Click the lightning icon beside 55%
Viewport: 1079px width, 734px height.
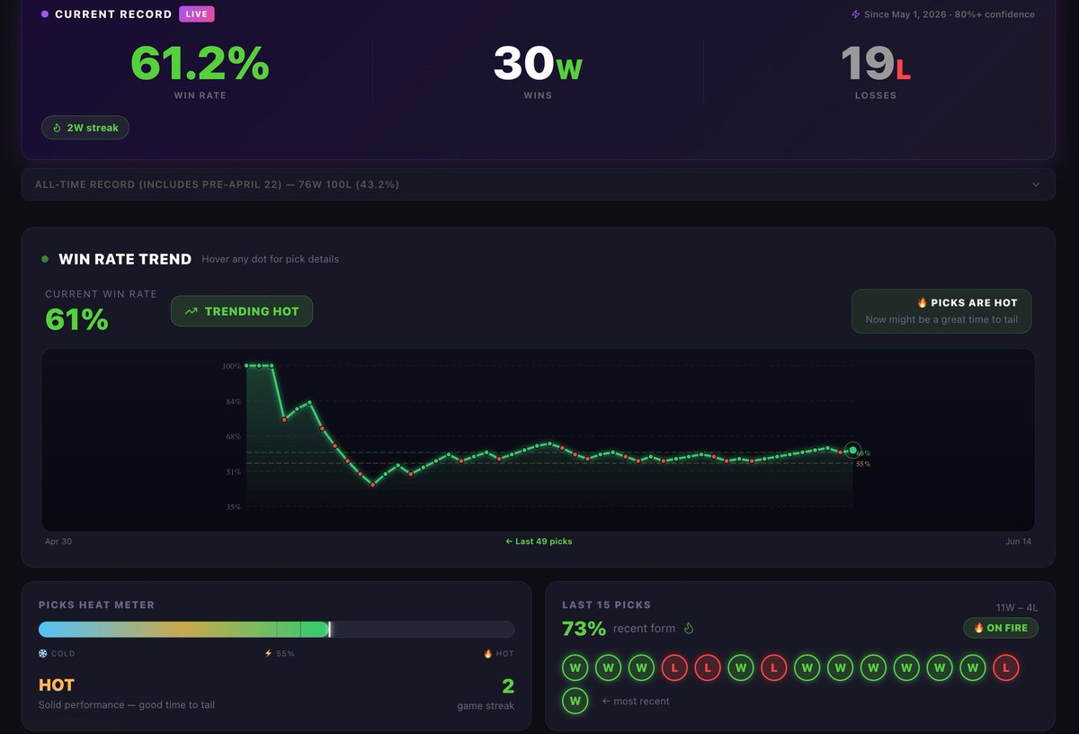[x=268, y=654]
